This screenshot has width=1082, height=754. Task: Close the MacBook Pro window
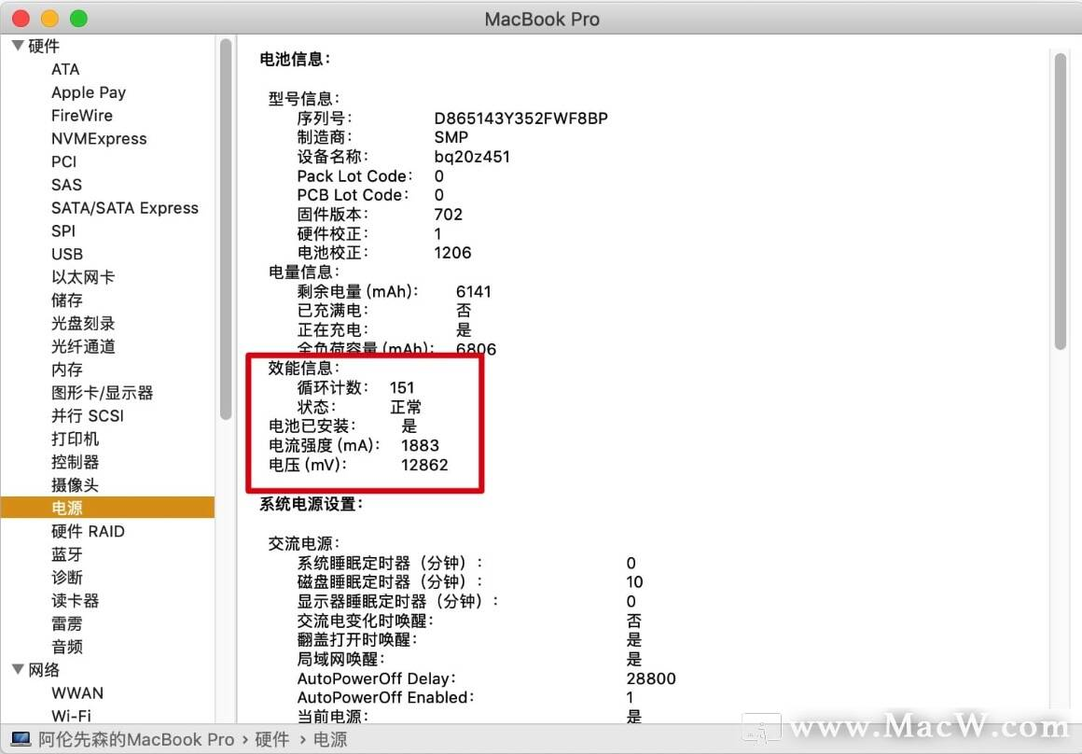(x=21, y=19)
